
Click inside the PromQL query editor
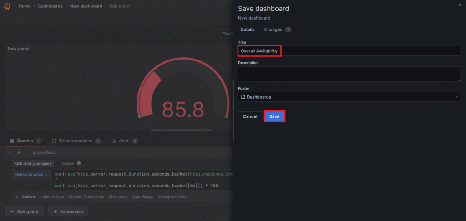coord(142,180)
